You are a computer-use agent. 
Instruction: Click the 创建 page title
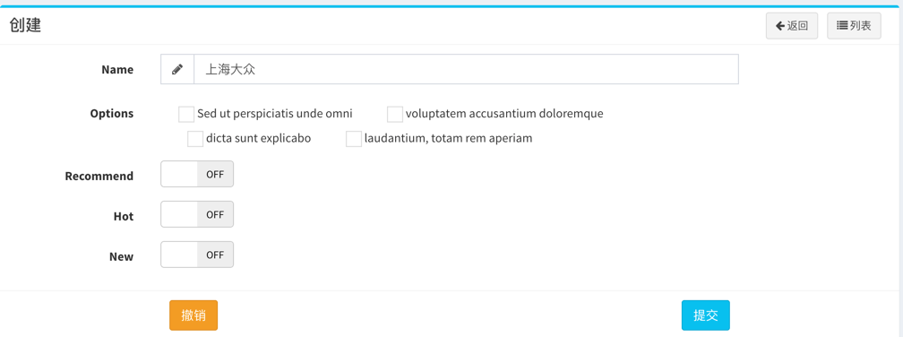25,25
